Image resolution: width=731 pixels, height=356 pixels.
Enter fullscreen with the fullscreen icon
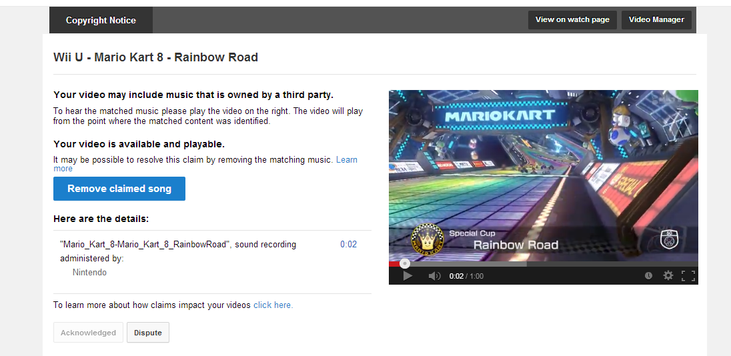688,276
